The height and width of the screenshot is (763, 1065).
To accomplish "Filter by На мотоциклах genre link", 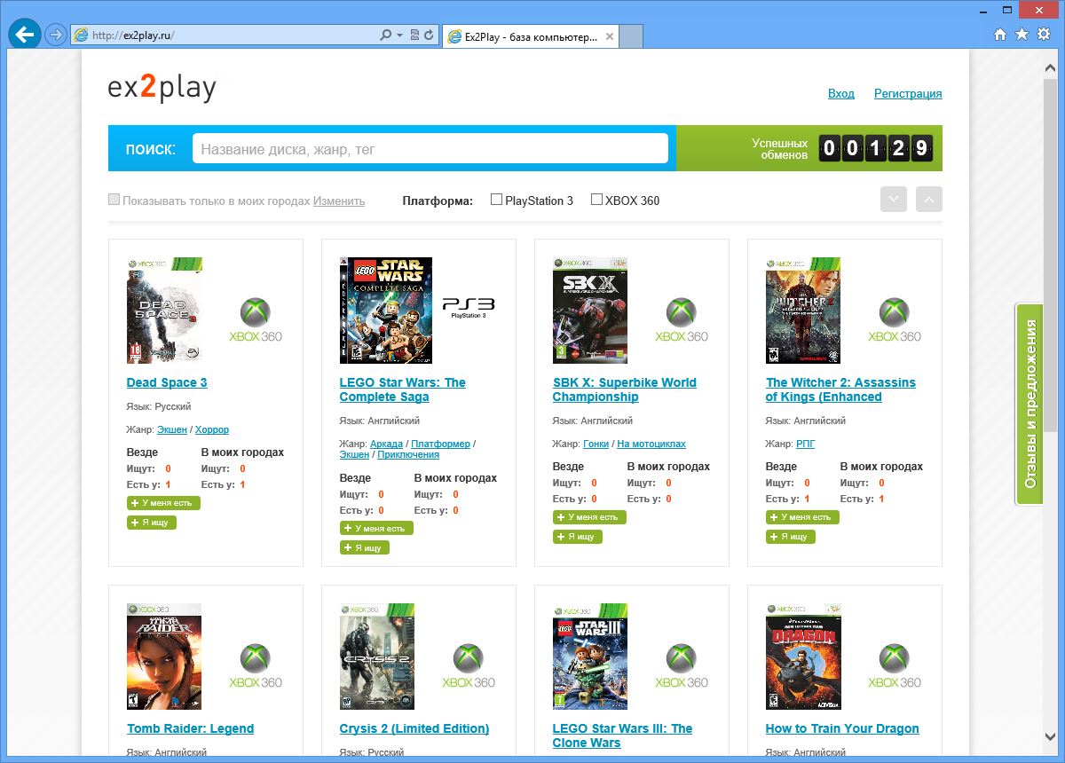I will tap(651, 444).
